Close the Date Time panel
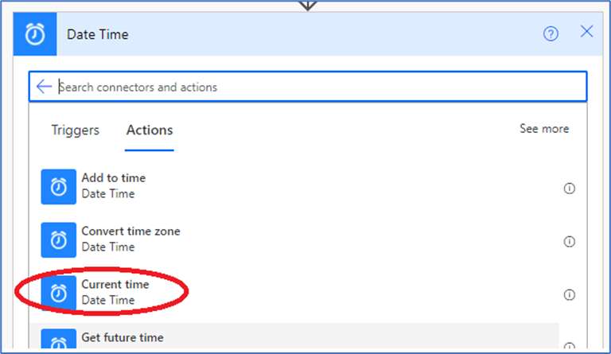The width and height of the screenshot is (611, 354). [x=587, y=32]
